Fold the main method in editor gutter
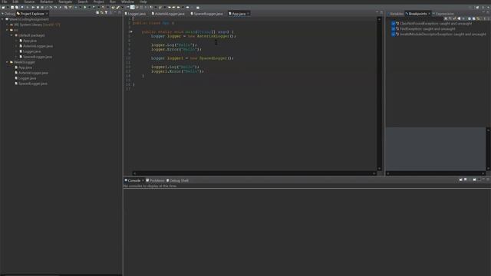 (x=131, y=31)
